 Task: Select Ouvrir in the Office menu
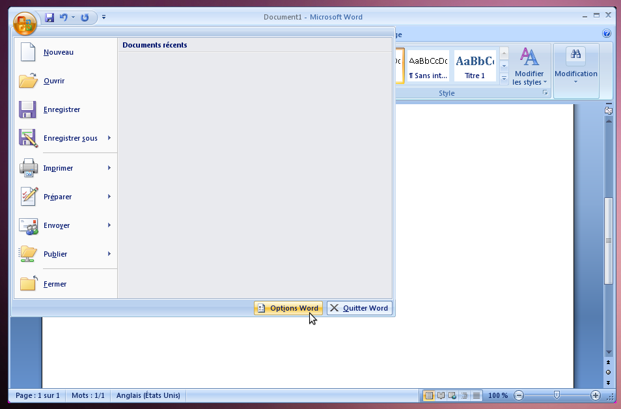[x=66, y=81]
